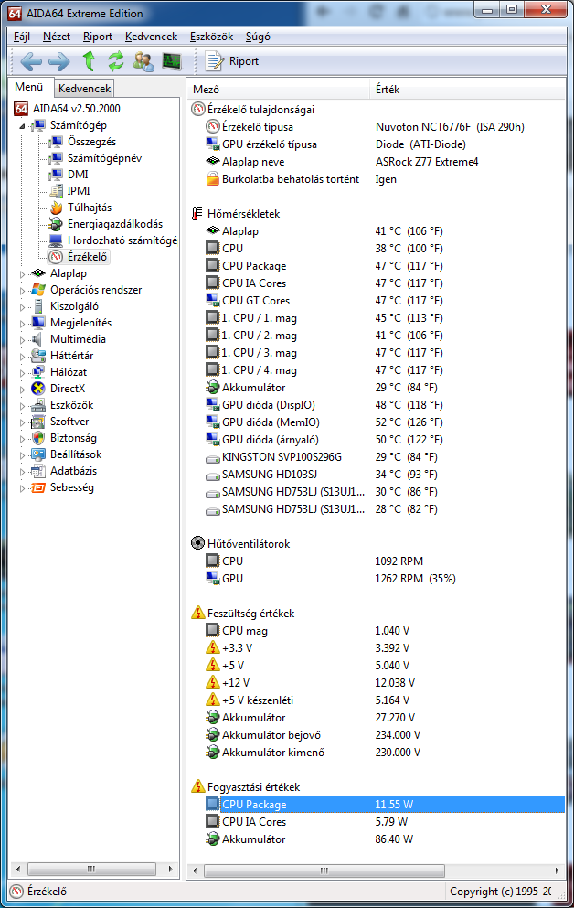Select the Összegzés tree item

pos(91,142)
